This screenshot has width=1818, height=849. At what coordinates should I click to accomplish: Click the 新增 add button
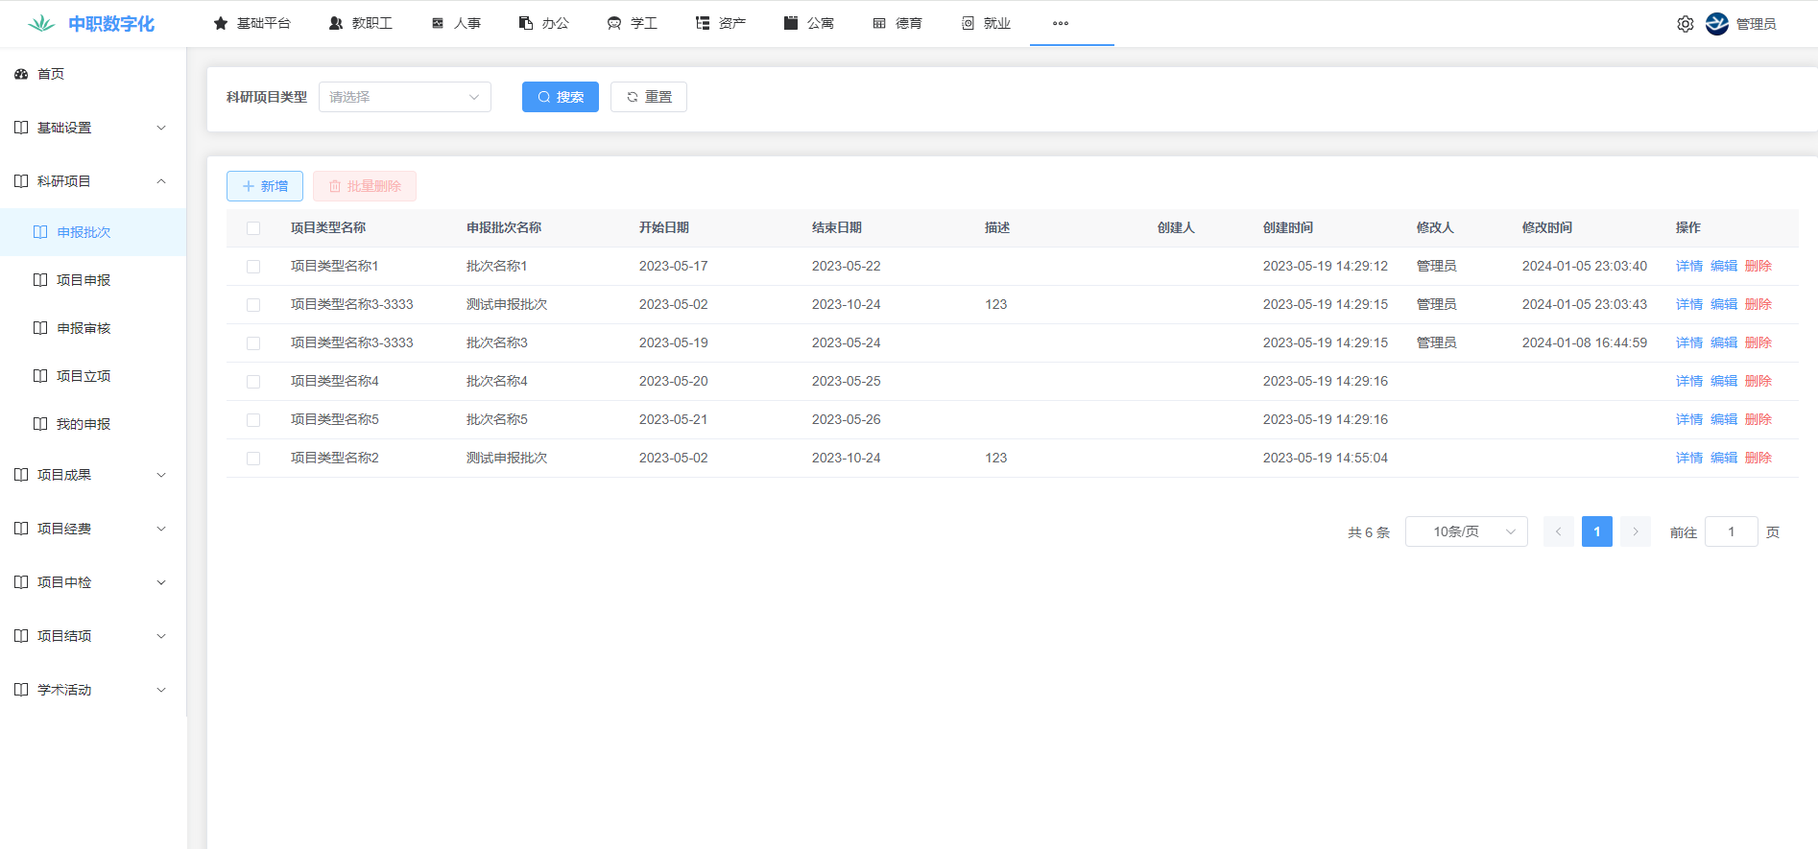(265, 186)
